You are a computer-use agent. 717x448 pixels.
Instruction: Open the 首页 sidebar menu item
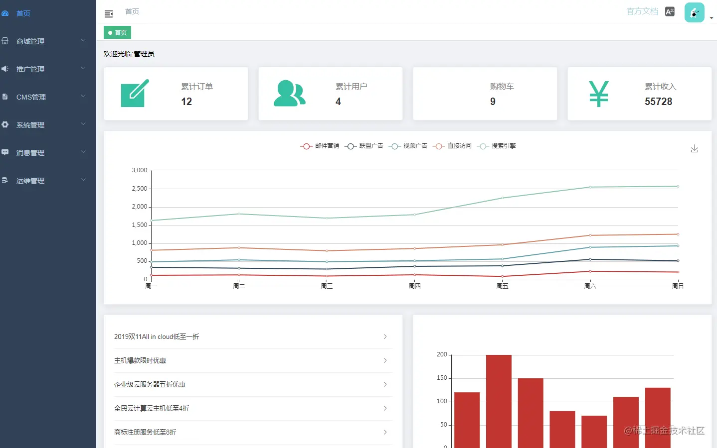click(x=48, y=13)
